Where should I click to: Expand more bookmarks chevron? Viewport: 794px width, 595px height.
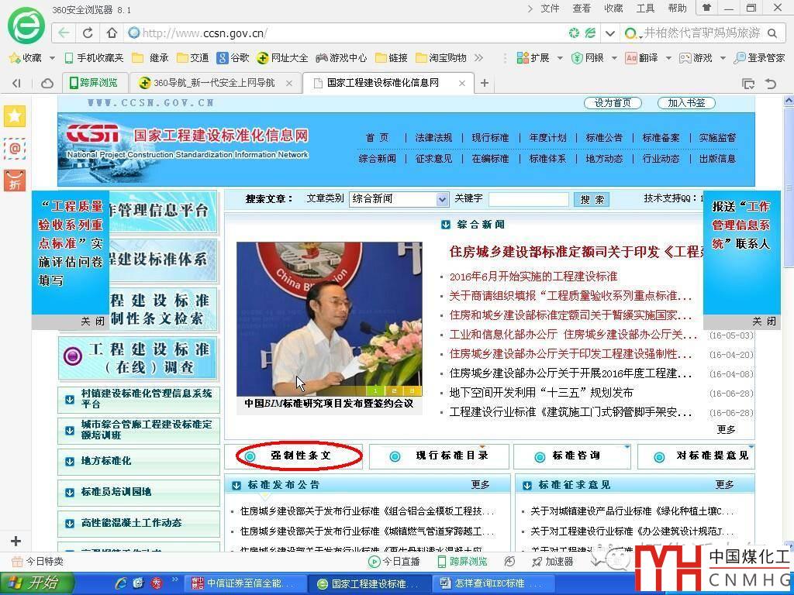click(478, 57)
